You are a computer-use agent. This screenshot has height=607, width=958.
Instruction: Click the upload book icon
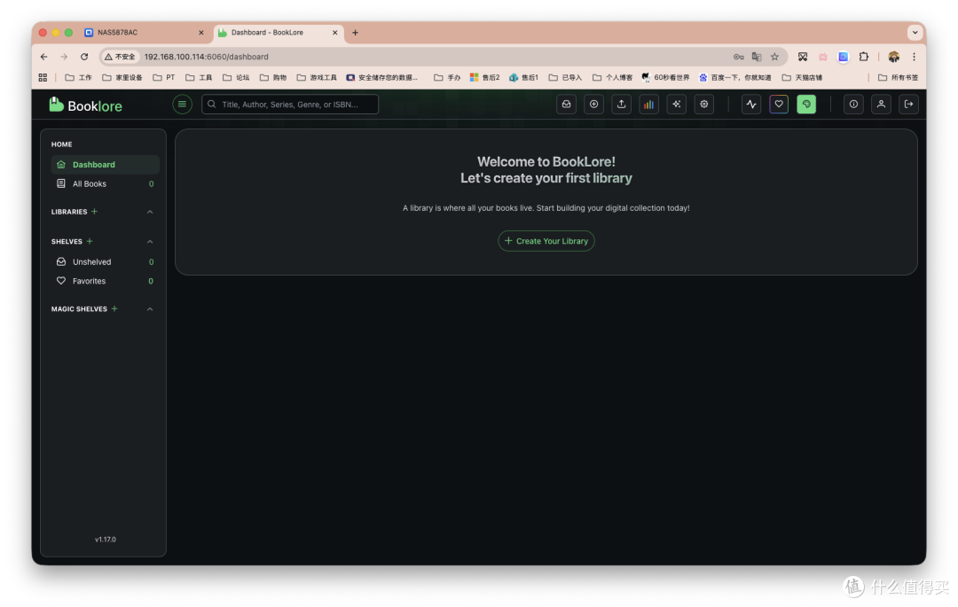621,105
